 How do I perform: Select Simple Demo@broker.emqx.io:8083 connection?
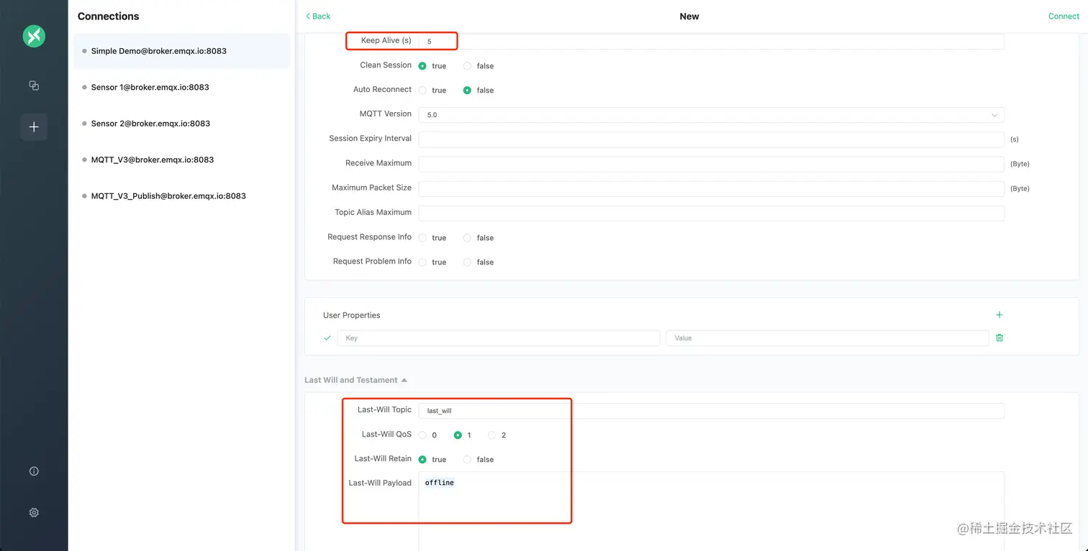click(182, 51)
